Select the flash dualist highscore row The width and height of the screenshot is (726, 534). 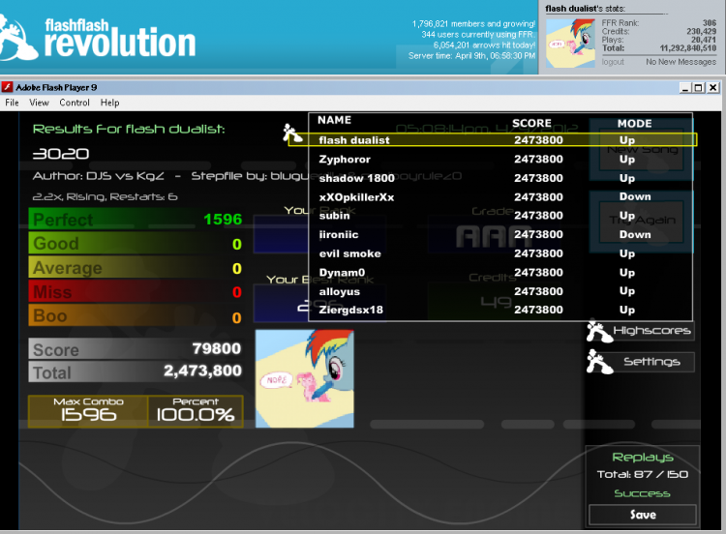tap(492, 139)
